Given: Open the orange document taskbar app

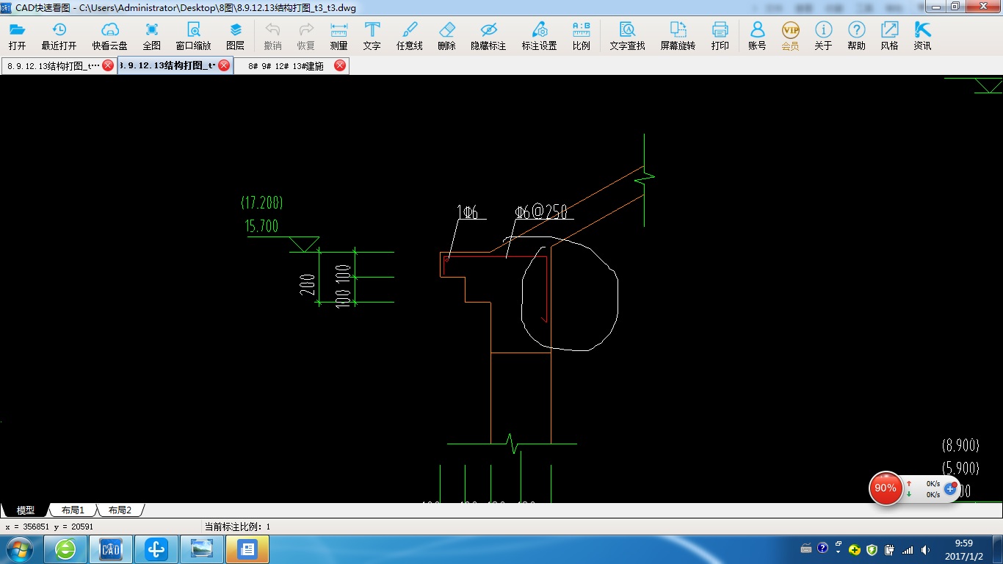Looking at the screenshot, I should click(247, 549).
